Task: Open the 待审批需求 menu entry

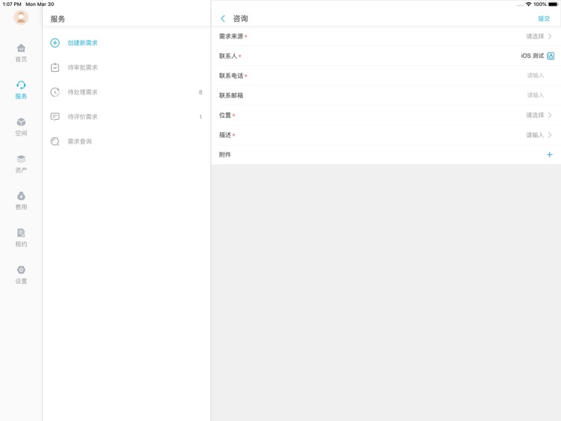Action: (x=126, y=67)
